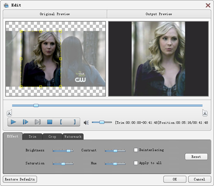Click the middle-left crop handle

pyautogui.click(x=21, y=59)
